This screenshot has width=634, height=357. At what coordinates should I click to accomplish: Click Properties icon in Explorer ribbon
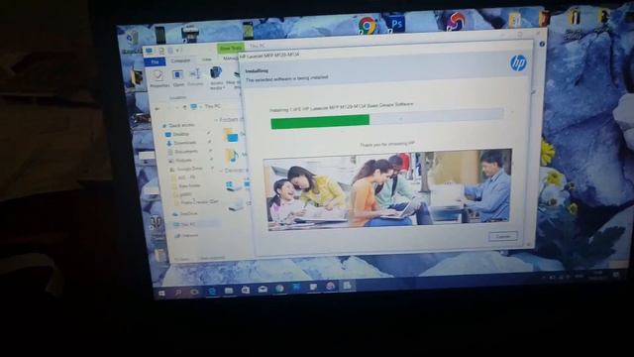coord(159,78)
